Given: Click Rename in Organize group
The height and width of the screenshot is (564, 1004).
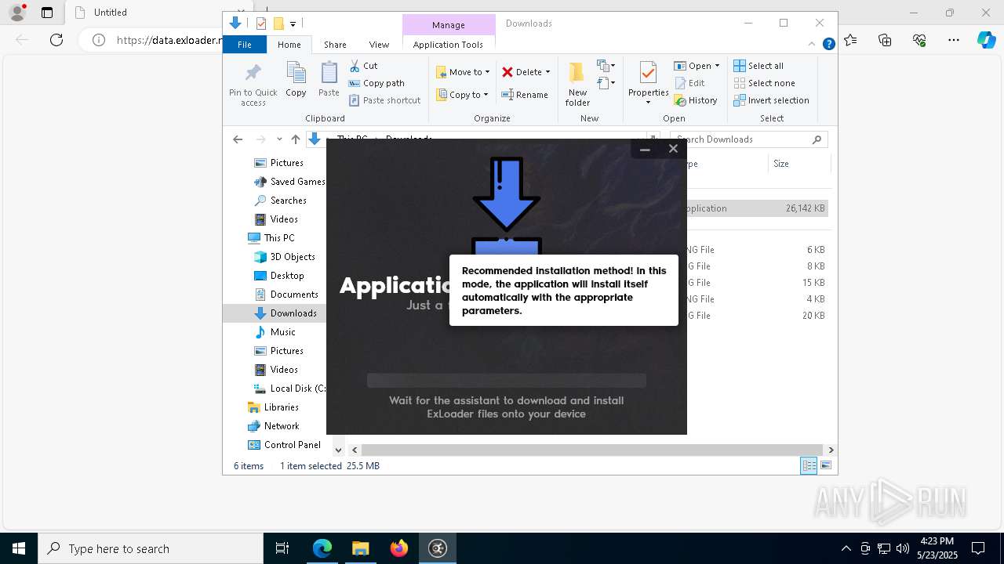Looking at the screenshot, I should [x=525, y=95].
